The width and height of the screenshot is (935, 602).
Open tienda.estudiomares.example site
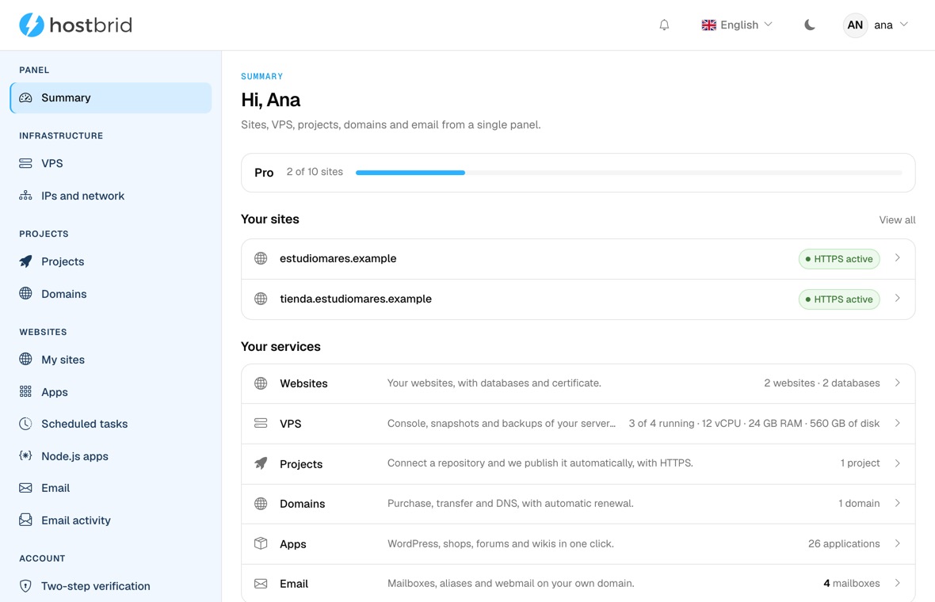point(578,299)
